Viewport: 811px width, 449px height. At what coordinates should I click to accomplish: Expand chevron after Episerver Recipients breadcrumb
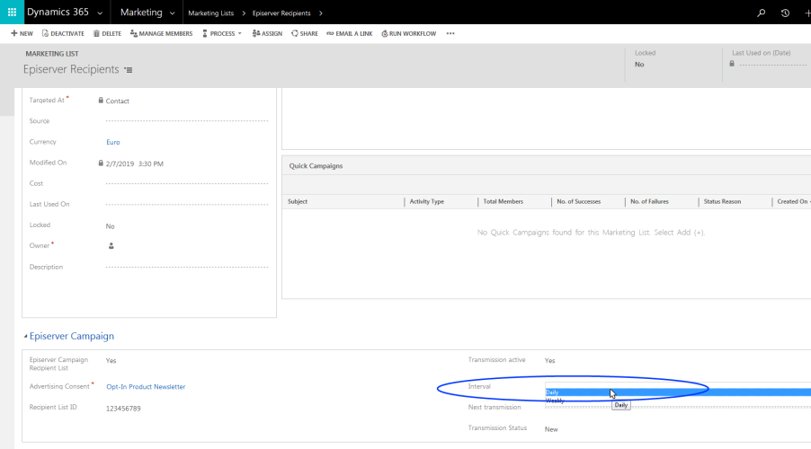click(x=321, y=13)
